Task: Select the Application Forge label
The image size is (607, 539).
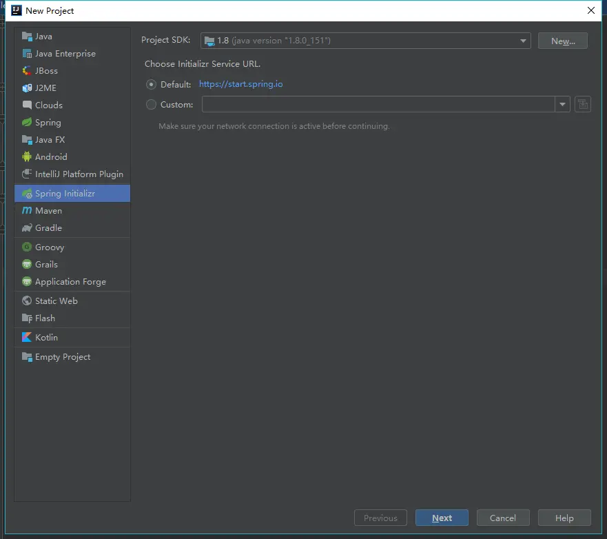Action: click(70, 281)
